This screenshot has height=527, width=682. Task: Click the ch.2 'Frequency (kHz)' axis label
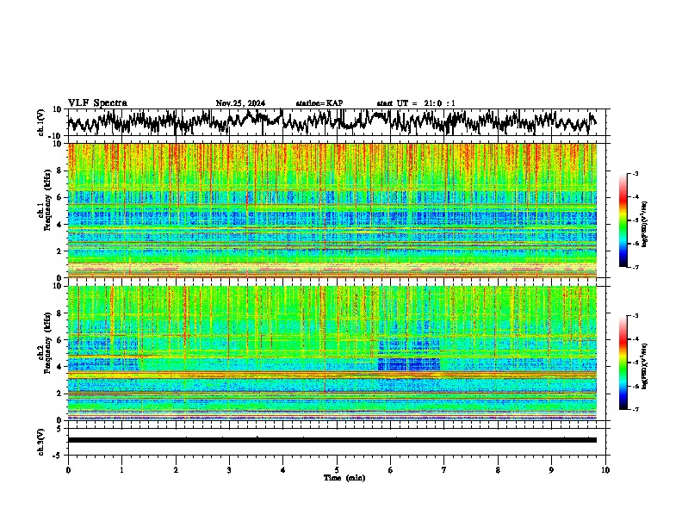pyautogui.click(x=46, y=342)
